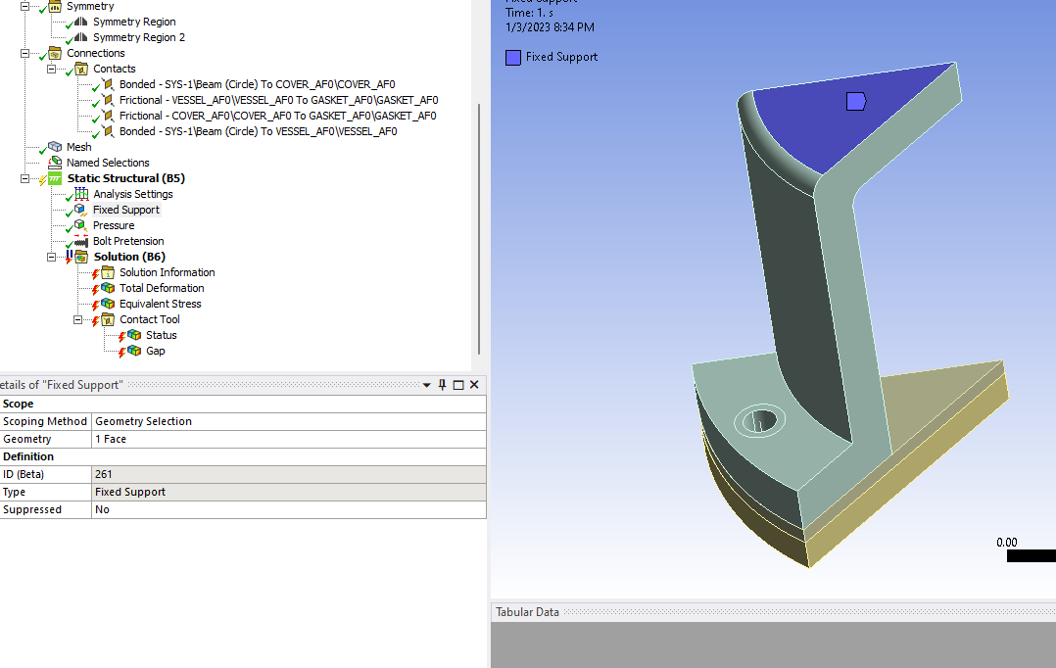The width and height of the screenshot is (1056, 668).
Task: Click the Symmetry Region 2 icon
Action: coord(80,37)
